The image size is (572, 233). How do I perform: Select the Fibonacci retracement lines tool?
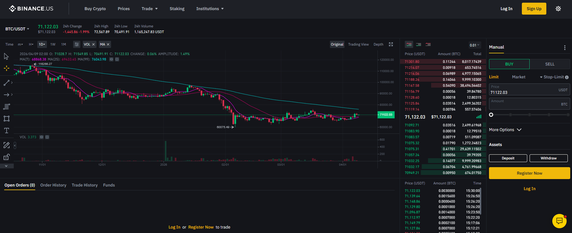tap(6, 106)
